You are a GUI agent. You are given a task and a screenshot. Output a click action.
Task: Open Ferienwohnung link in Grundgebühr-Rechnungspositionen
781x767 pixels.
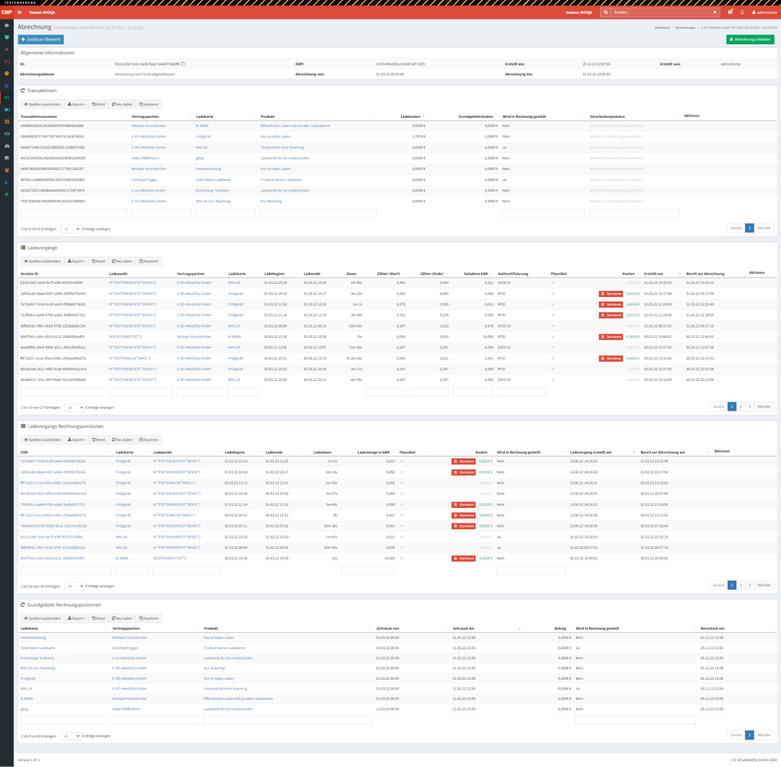[x=33, y=637]
